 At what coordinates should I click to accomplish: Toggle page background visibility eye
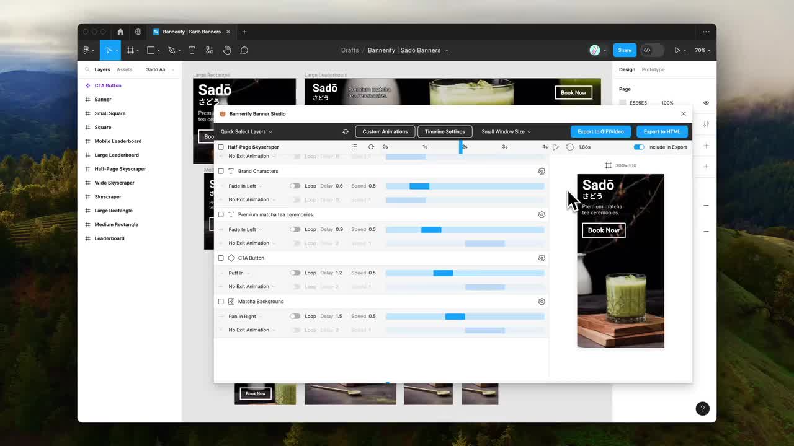click(706, 103)
